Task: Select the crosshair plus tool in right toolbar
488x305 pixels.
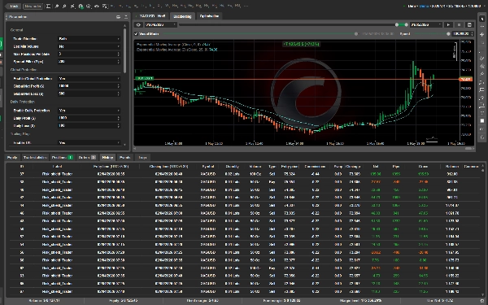Action: tap(482, 34)
